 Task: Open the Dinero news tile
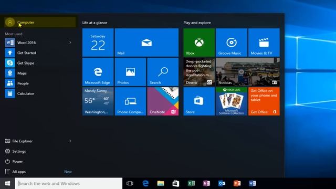(x=199, y=72)
